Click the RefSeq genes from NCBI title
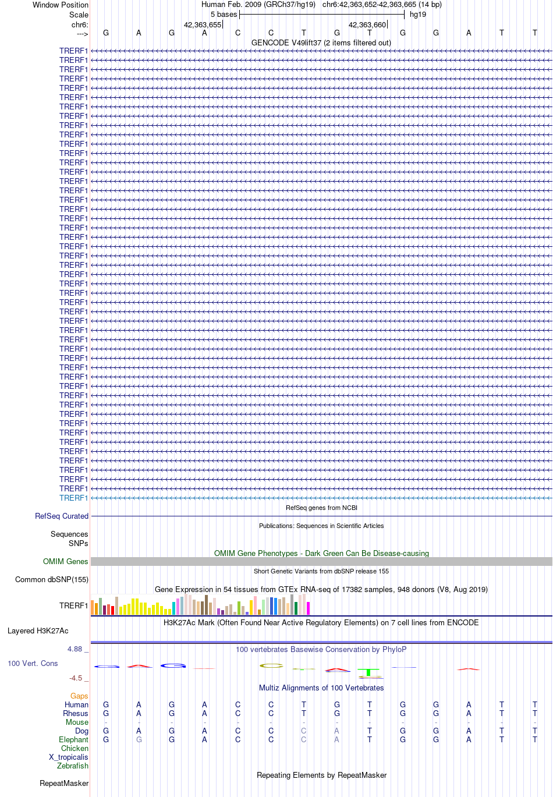The height and width of the screenshot is (797, 553). pyautogui.click(x=321, y=508)
